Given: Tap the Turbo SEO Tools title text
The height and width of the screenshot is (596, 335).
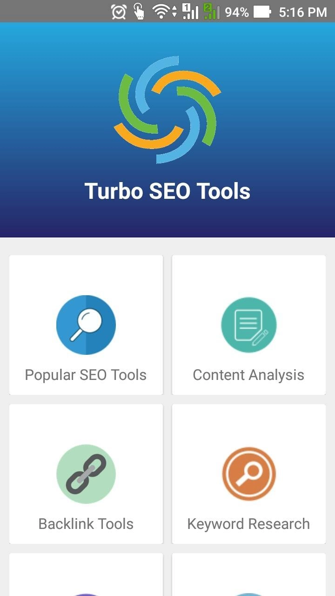Looking at the screenshot, I should [x=167, y=191].
